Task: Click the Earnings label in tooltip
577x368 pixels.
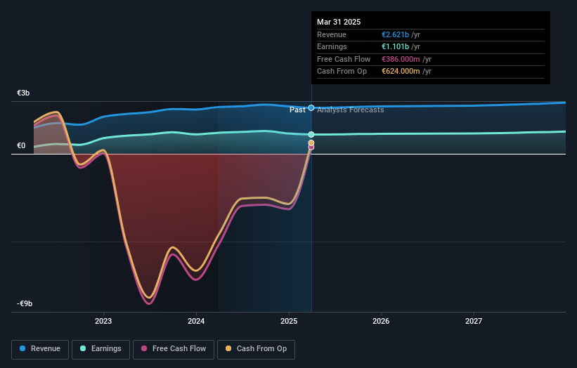Action: coord(332,46)
